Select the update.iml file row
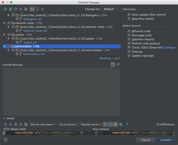 (x=62, y=42)
